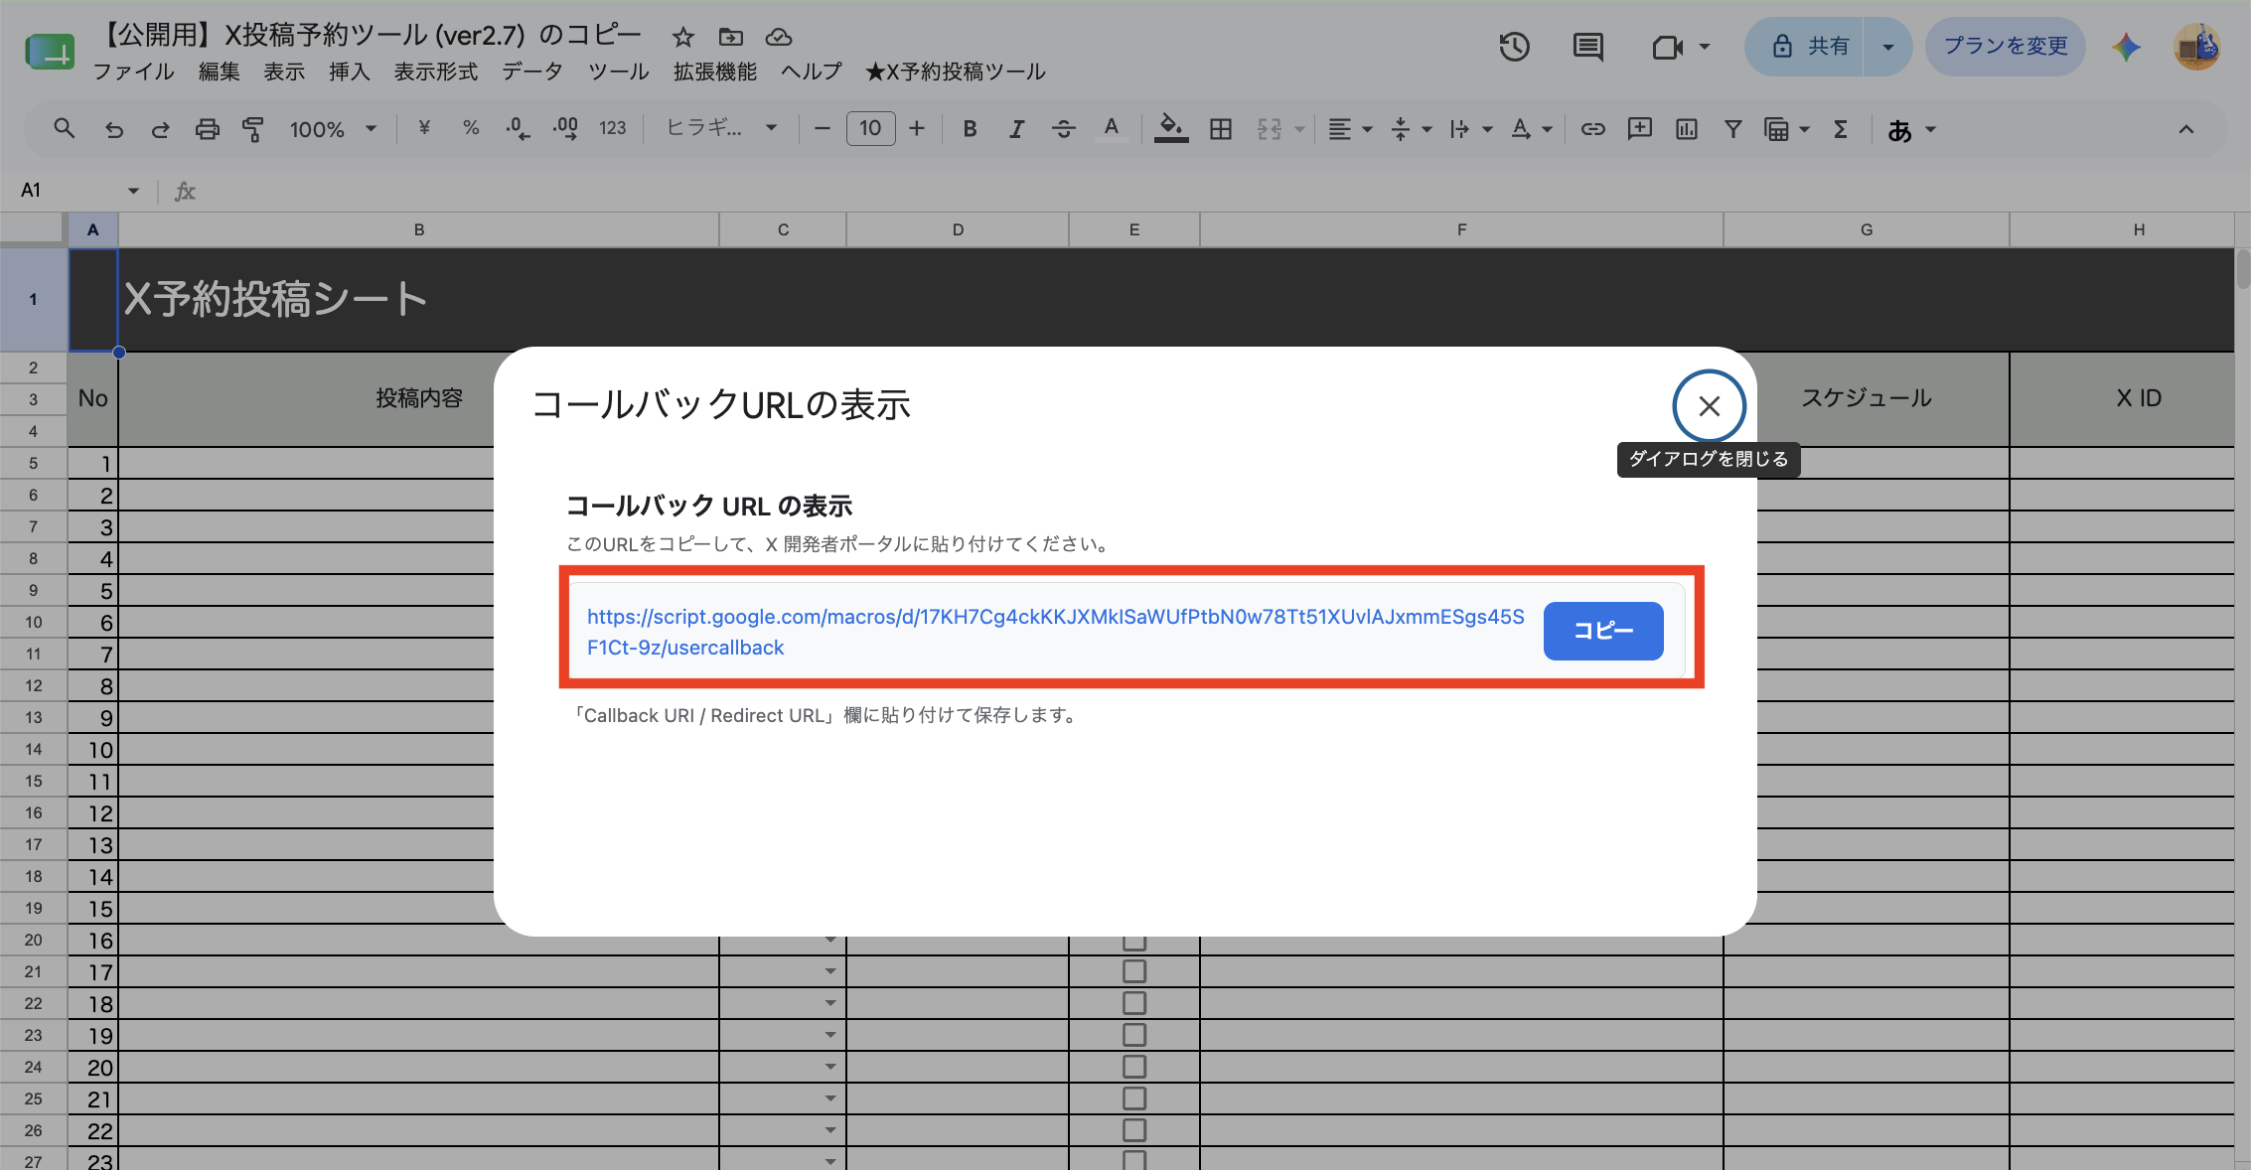Image resolution: width=2251 pixels, height=1170 pixels.
Task: Decrease the font size
Action: tap(822, 129)
